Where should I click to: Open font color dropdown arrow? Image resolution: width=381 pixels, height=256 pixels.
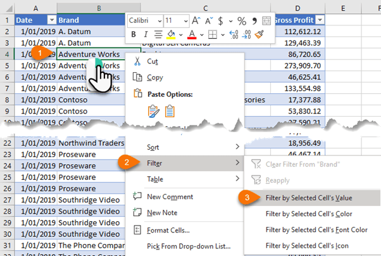tap(202, 35)
